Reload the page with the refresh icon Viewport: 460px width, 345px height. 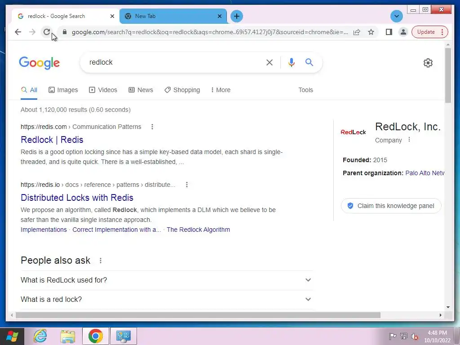click(x=47, y=32)
